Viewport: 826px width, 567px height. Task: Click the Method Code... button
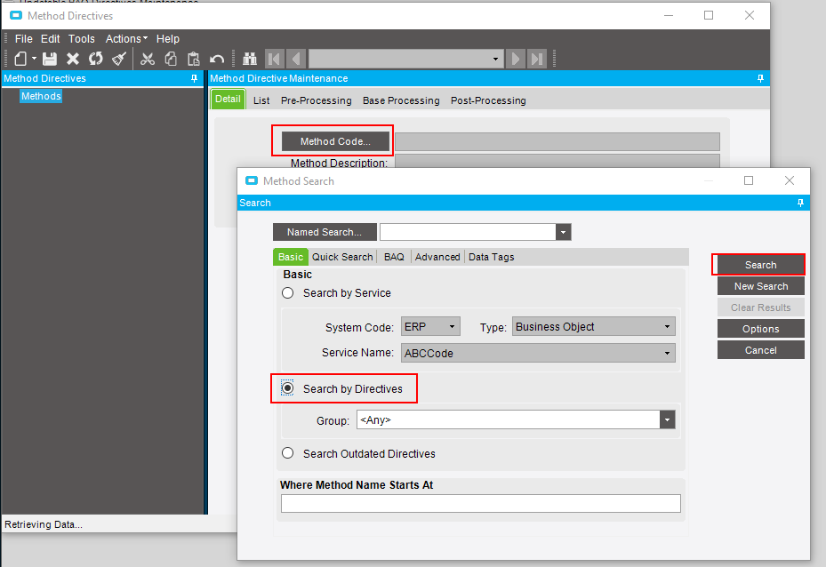click(335, 141)
